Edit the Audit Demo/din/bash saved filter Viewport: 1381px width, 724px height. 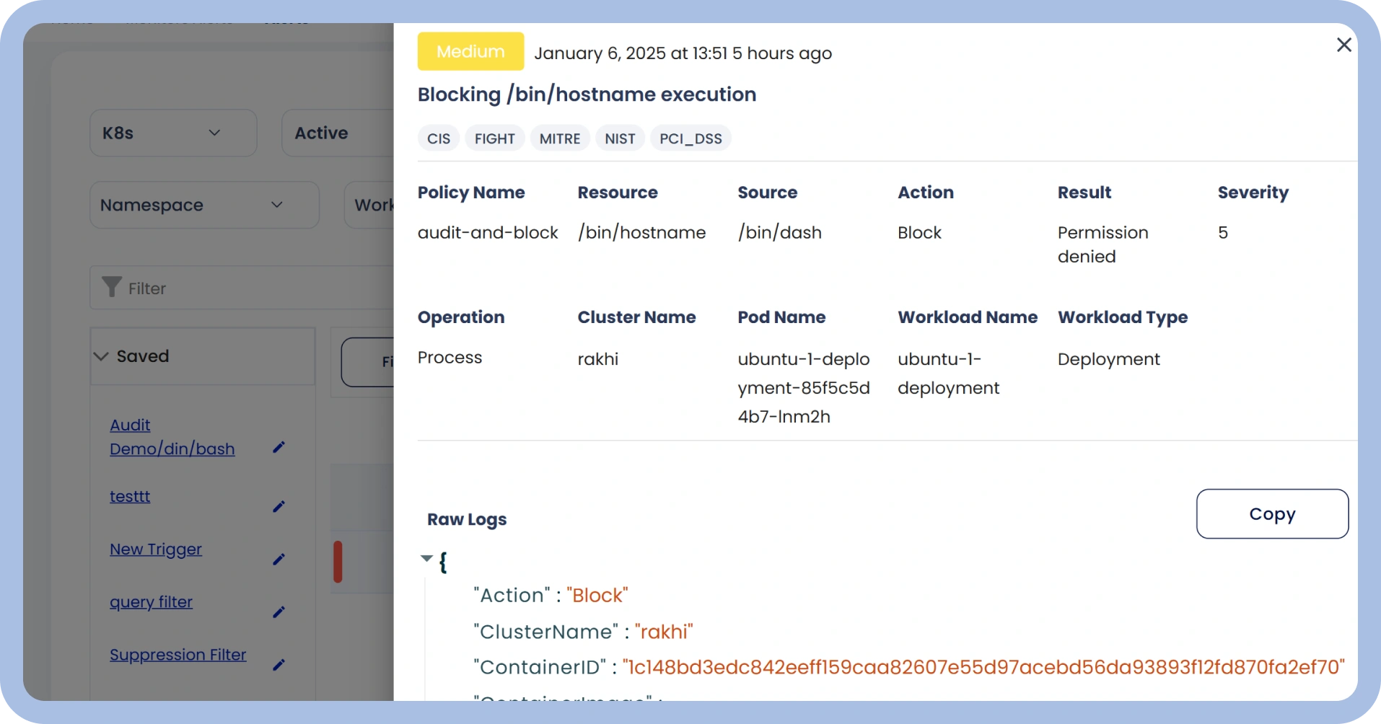click(x=279, y=448)
